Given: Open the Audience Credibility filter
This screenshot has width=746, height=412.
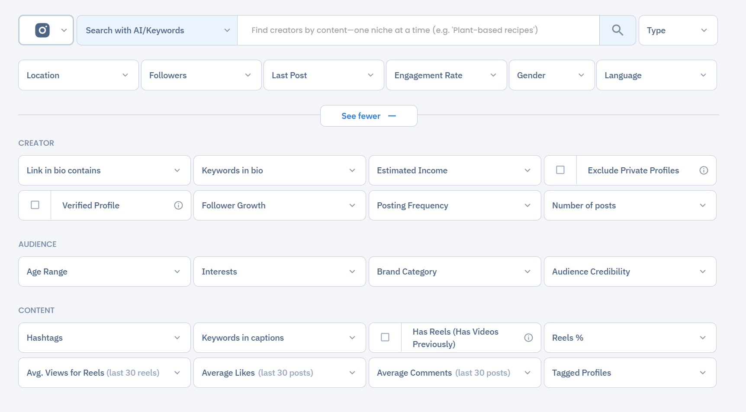Looking at the screenshot, I should pyautogui.click(x=630, y=271).
